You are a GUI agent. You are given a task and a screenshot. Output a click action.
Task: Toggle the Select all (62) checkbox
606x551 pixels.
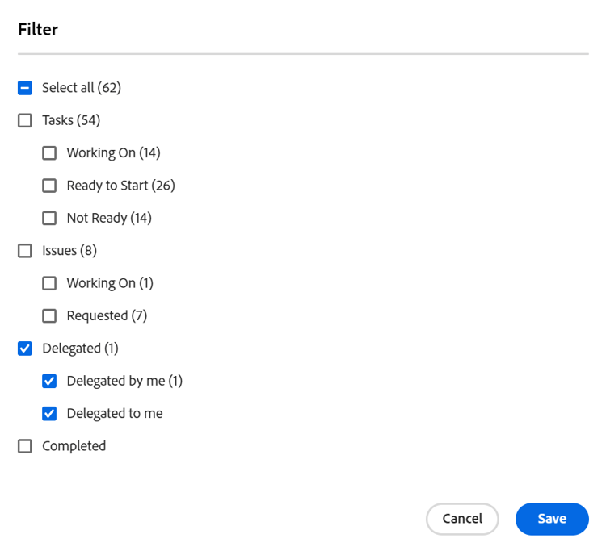pyautogui.click(x=25, y=88)
